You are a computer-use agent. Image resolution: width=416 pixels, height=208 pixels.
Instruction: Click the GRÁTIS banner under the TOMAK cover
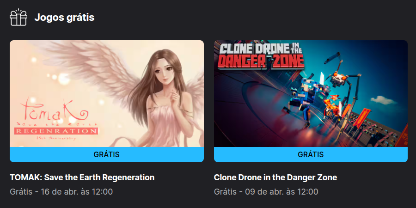(x=107, y=154)
